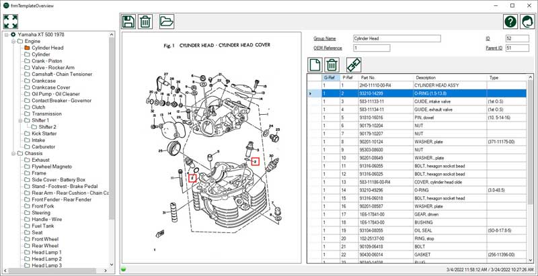Collapse the Shifter 1 tree node

tap(20, 120)
